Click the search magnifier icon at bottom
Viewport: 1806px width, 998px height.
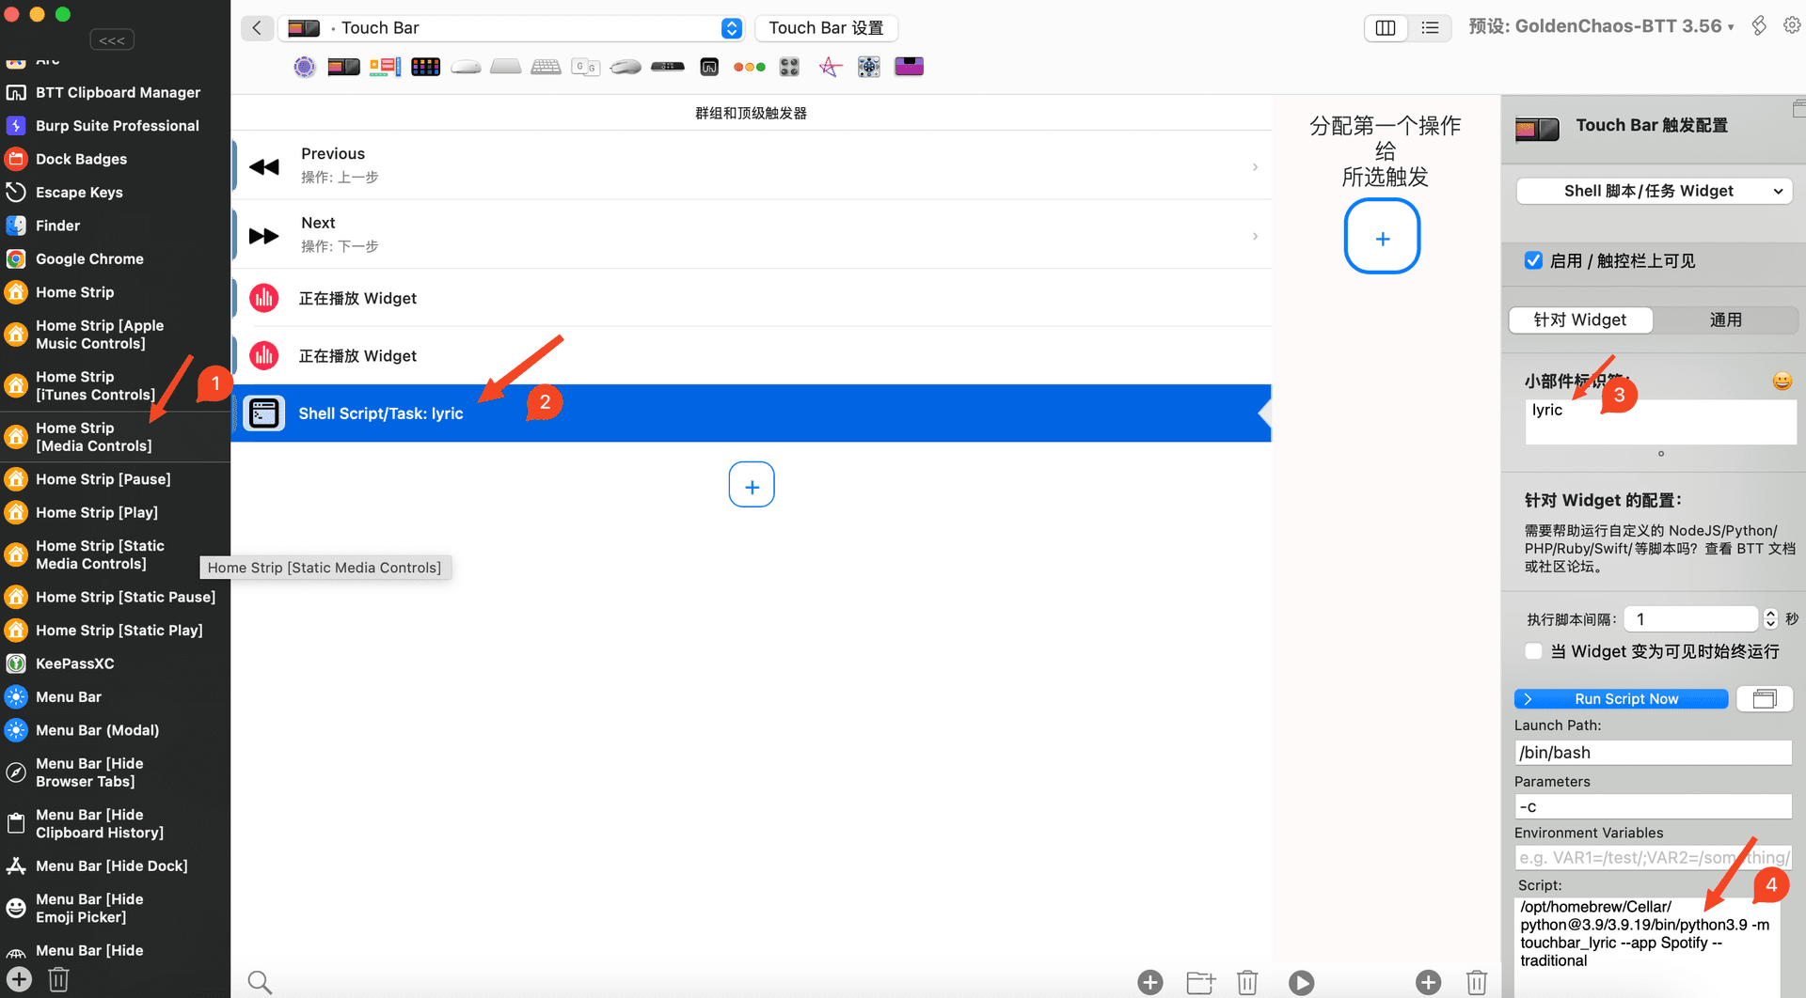click(x=260, y=983)
